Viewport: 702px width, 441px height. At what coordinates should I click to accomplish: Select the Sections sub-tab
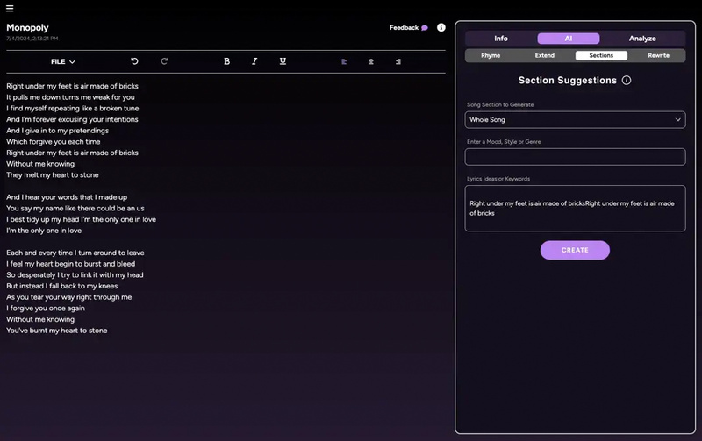point(601,55)
